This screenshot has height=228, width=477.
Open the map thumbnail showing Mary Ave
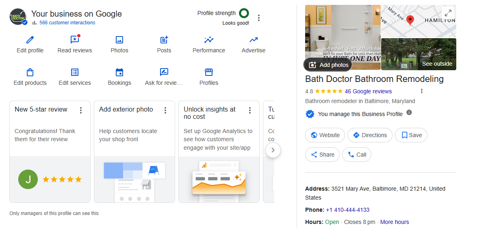pos(418,21)
